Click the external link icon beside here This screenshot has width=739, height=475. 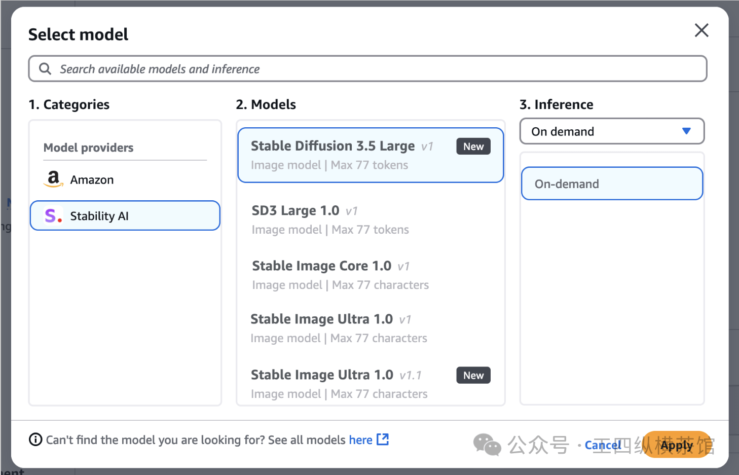[383, 440]
